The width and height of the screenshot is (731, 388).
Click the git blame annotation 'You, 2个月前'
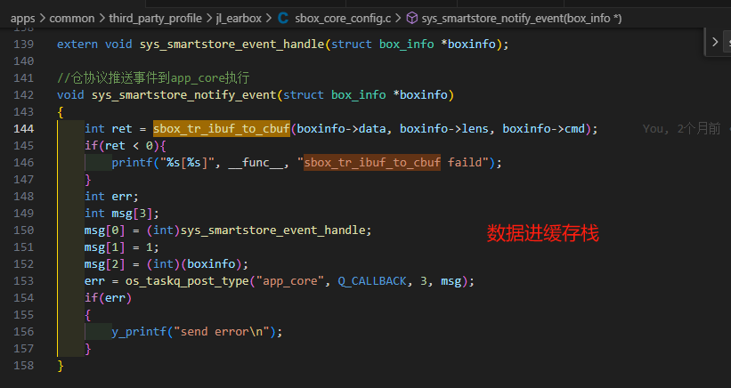tap(681, 129)
